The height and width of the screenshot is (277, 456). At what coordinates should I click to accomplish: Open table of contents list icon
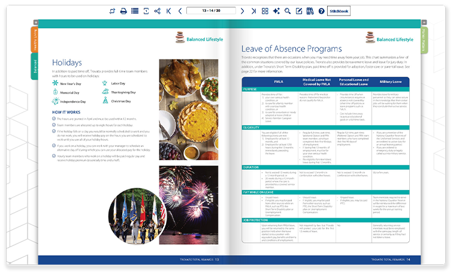135,11
